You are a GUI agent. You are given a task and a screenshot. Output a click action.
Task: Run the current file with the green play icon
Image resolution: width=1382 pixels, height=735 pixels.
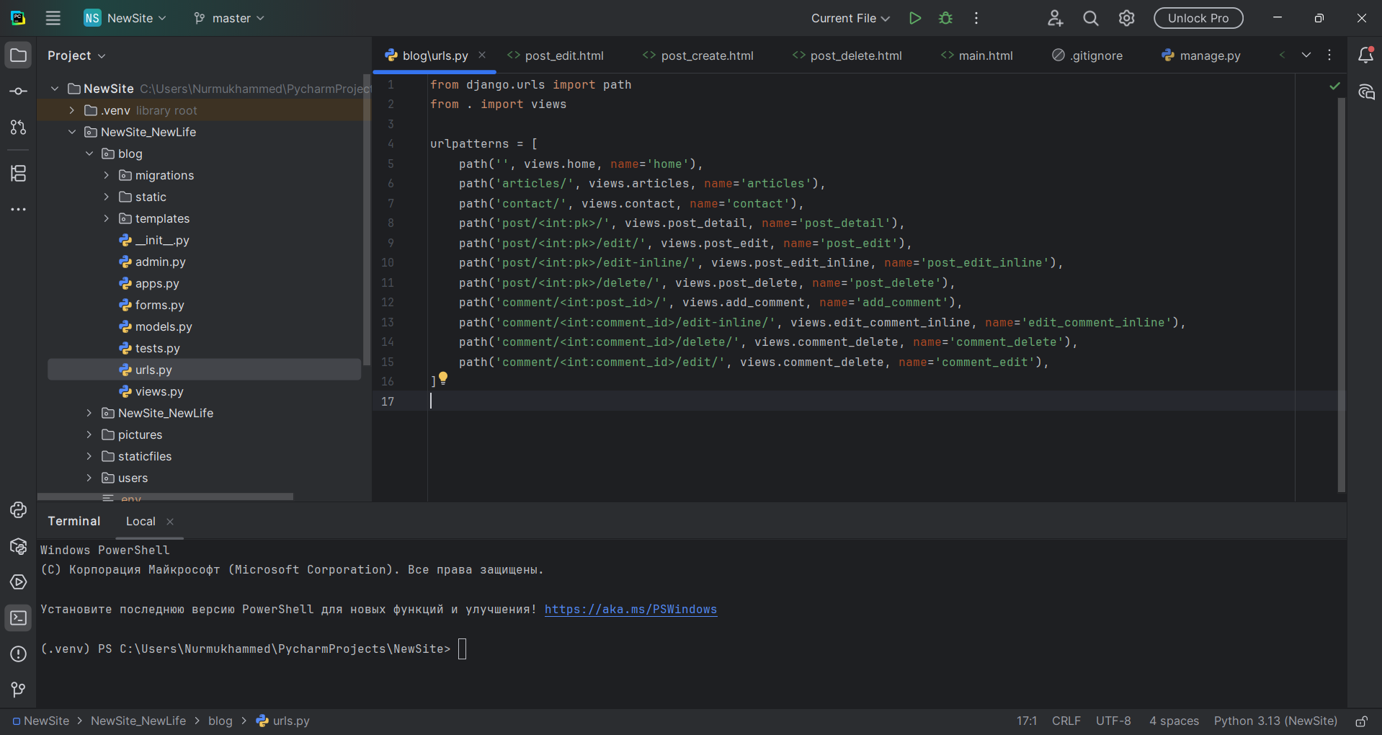(x=914, y=18)
